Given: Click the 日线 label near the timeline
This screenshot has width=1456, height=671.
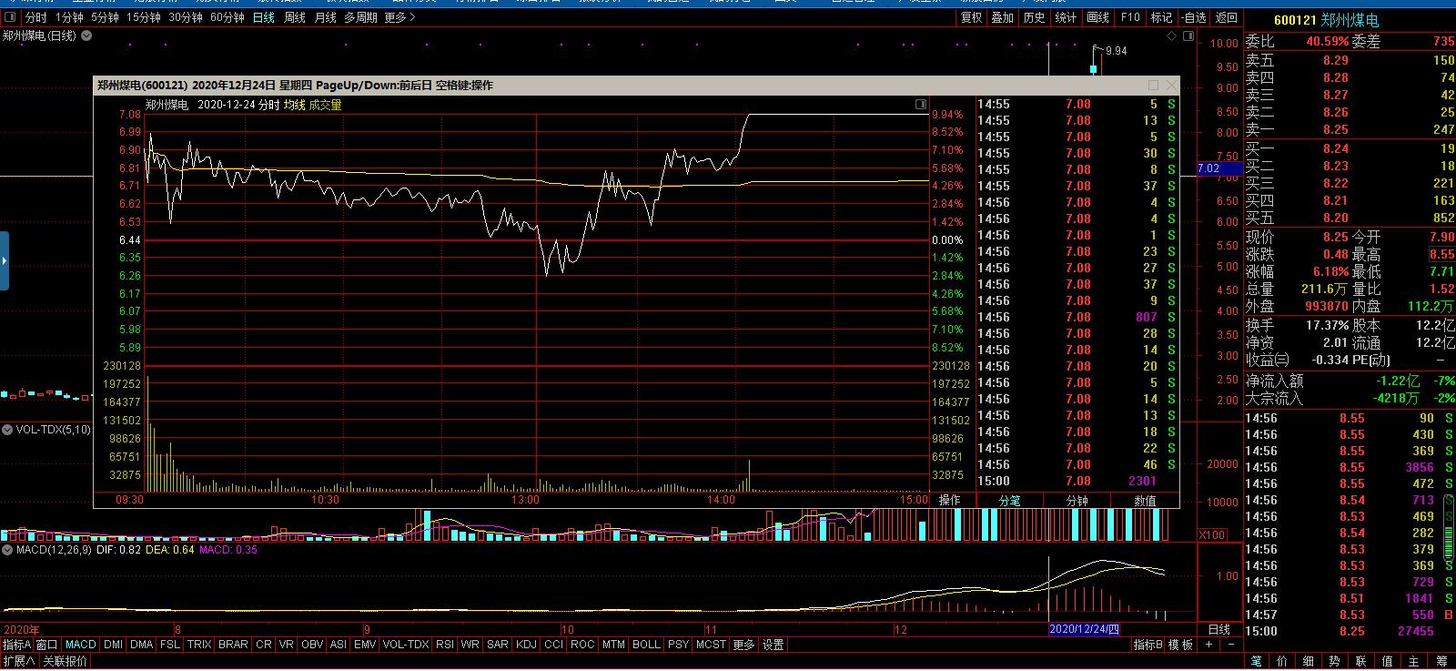Looking at the screenshot, I should 1218,629.
